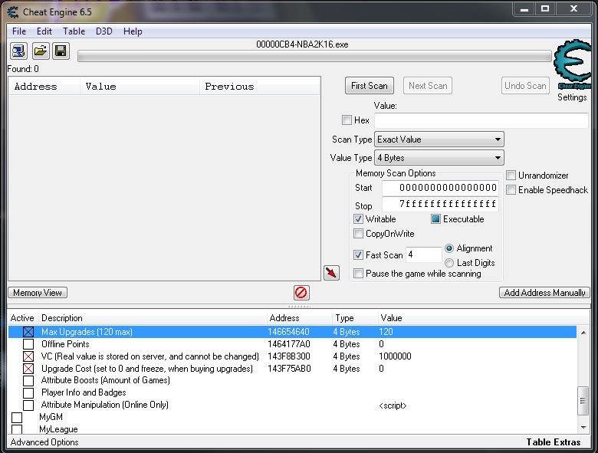The width and height of the screenshot is (598, 453).
Task: Clear address list with red circle icon
Action: (x=301, y=293)
